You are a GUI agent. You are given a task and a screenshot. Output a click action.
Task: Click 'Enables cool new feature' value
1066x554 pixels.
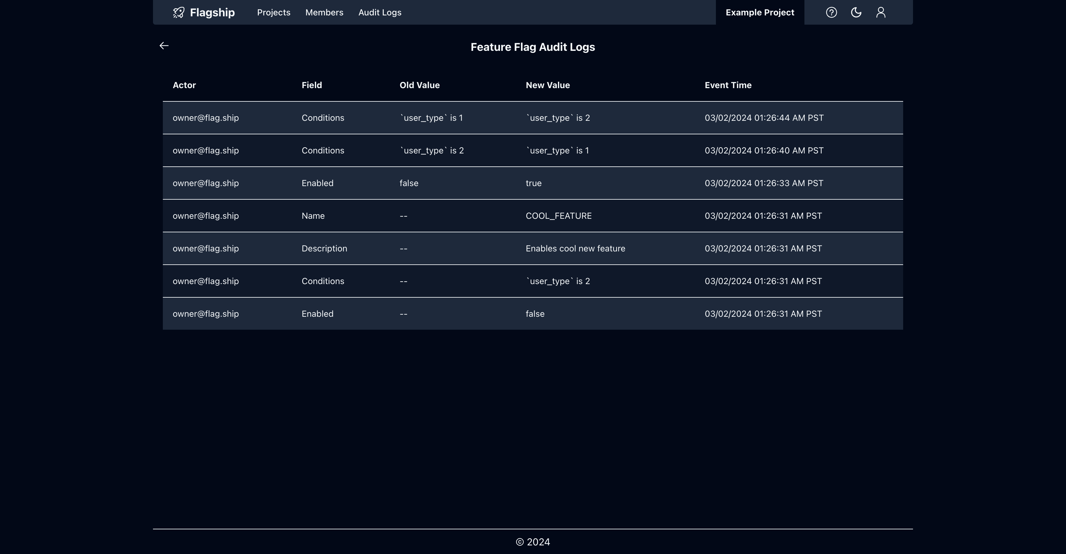[x=575, y=248]
